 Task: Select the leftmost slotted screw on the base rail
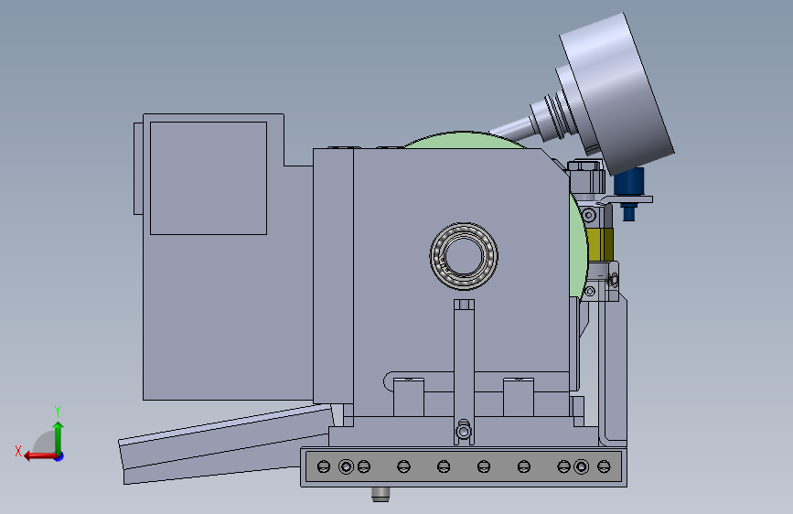[x=324, y=466]
